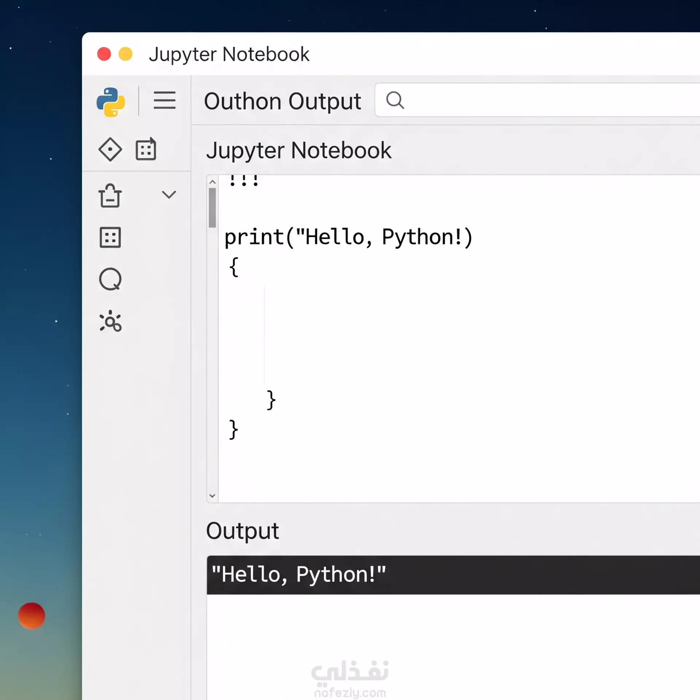Viewport: 700px width, 700px height.
Task: Click the code editor scrollbar thumb
Action: pyautogui.click(x=213, y=208)
